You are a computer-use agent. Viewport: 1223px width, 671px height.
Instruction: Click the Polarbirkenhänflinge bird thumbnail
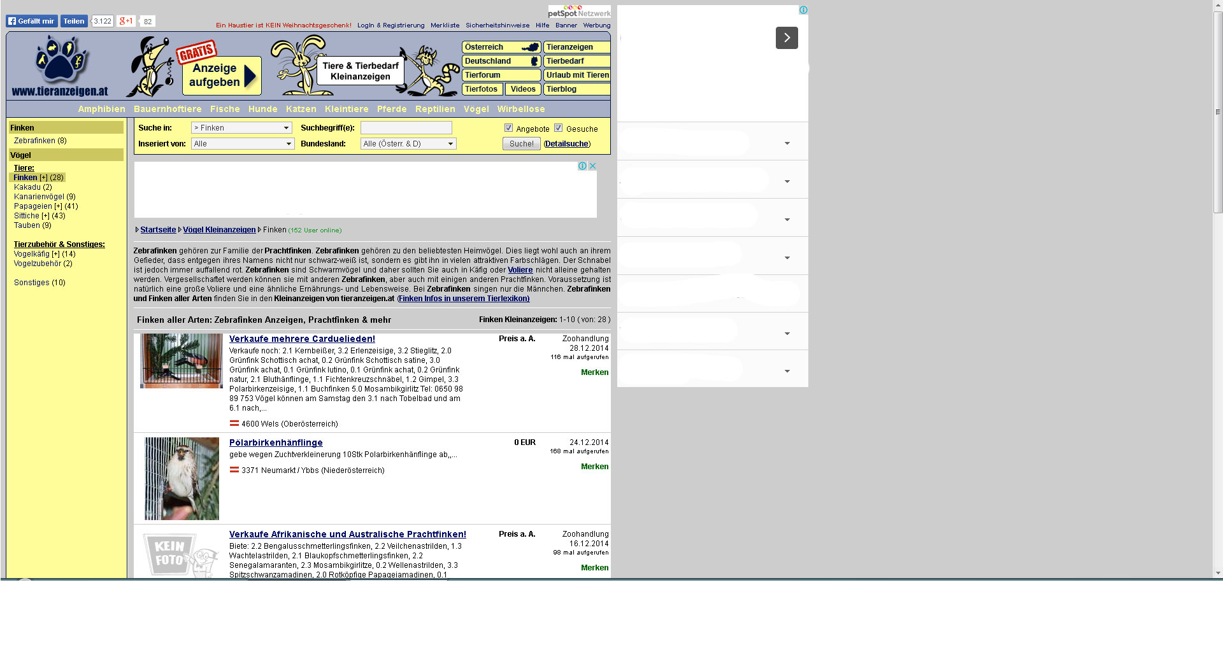coord(182,478)
